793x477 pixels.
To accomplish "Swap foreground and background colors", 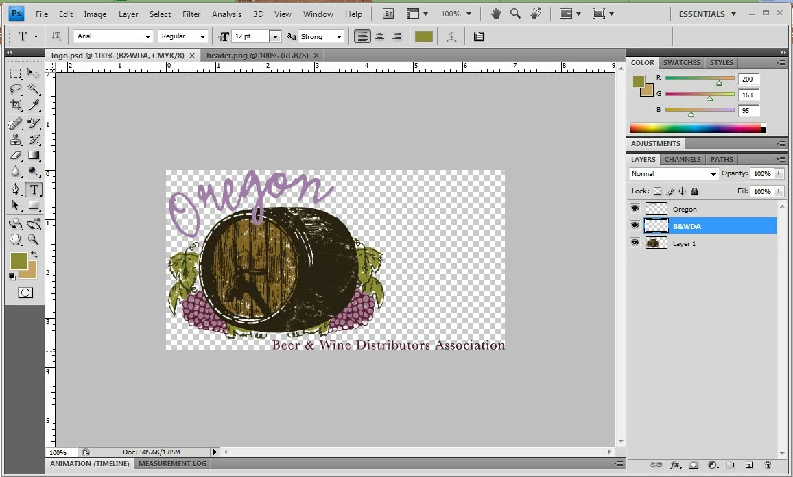I will (34, 254).
